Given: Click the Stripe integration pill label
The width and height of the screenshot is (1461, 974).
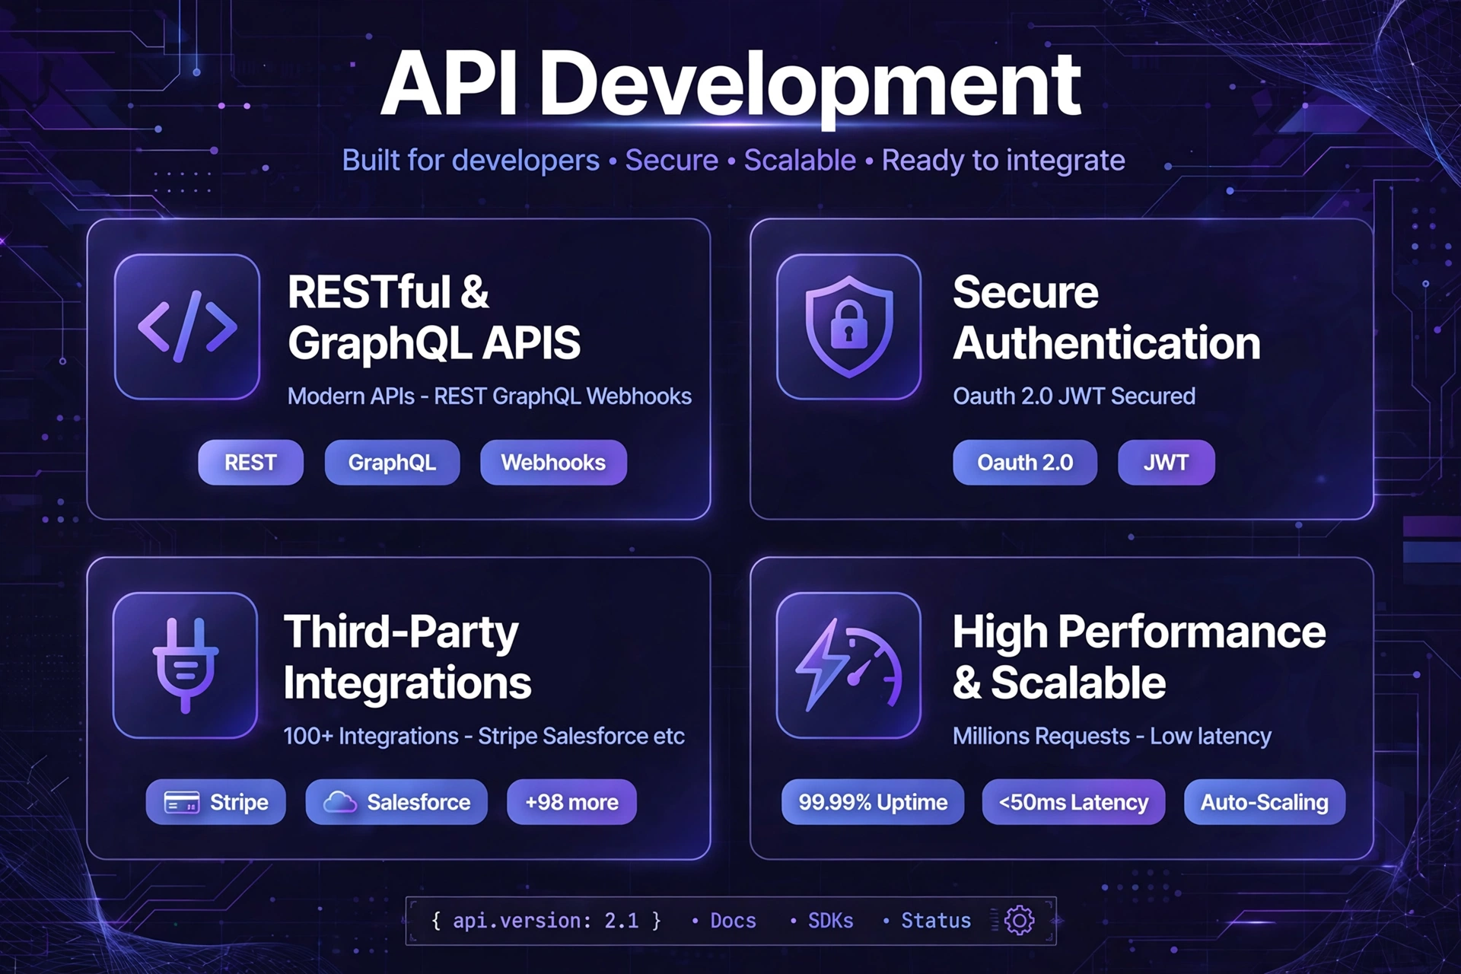Looking at the screenshot, I should (239, 802).
